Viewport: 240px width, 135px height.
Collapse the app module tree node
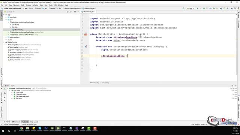(4, 15)
